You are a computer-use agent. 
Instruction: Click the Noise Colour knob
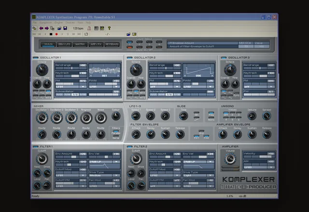click(x=116, y=116)
